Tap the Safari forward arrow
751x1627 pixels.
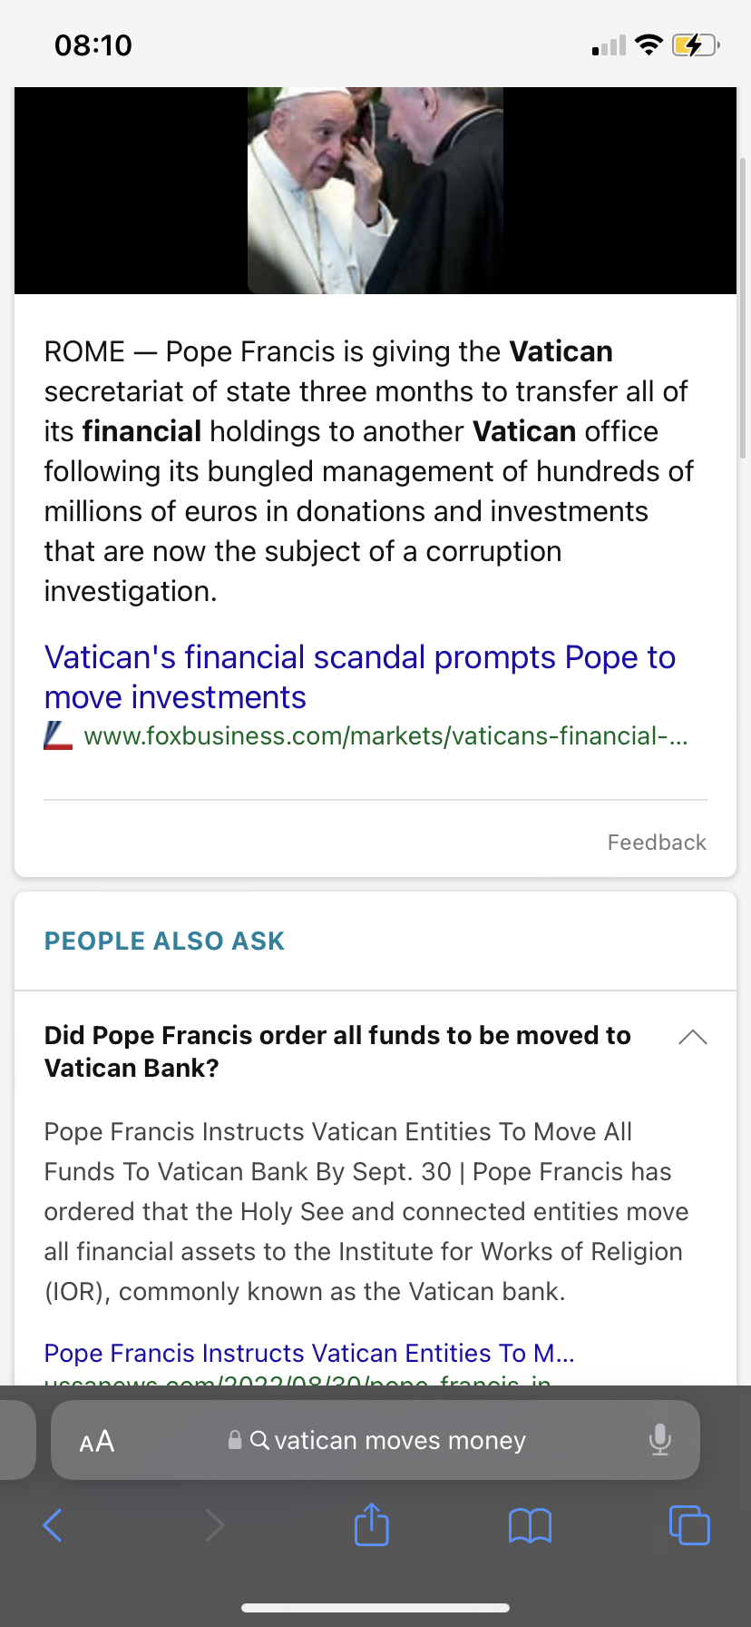[x=214, y=1525]
